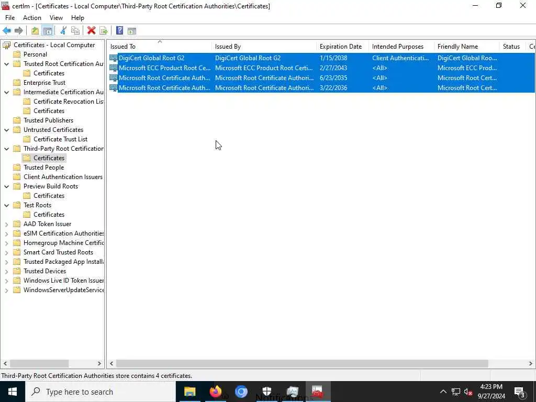Expand the Smart Card Trusted Roots node
The width and height of the screenshot is (536, 402).
(6, 252)
